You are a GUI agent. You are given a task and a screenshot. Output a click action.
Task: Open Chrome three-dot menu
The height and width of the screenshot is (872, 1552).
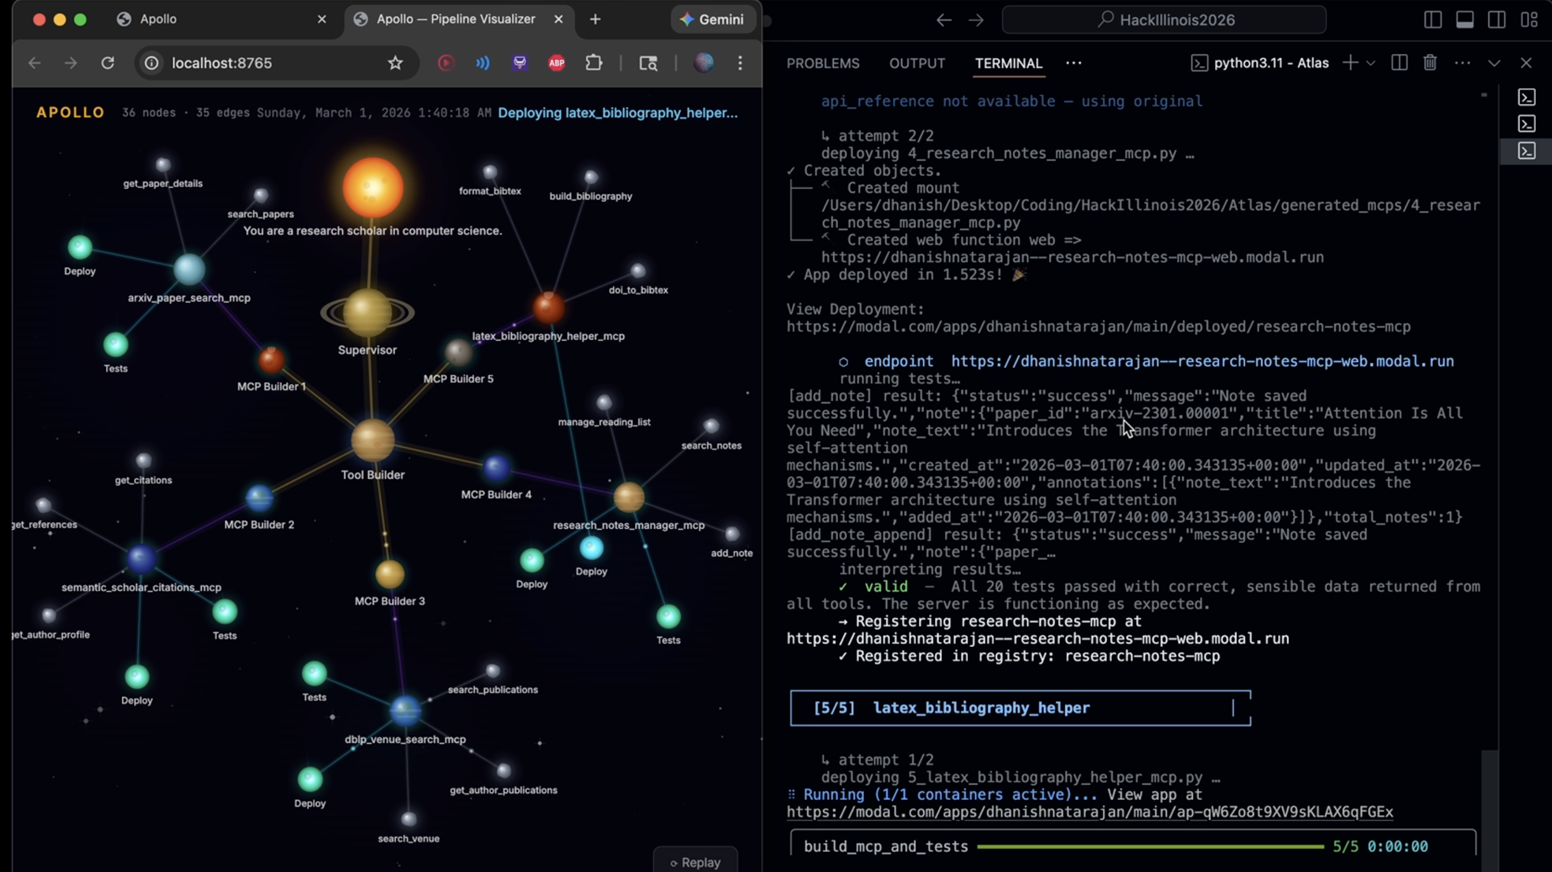[741, 63]
